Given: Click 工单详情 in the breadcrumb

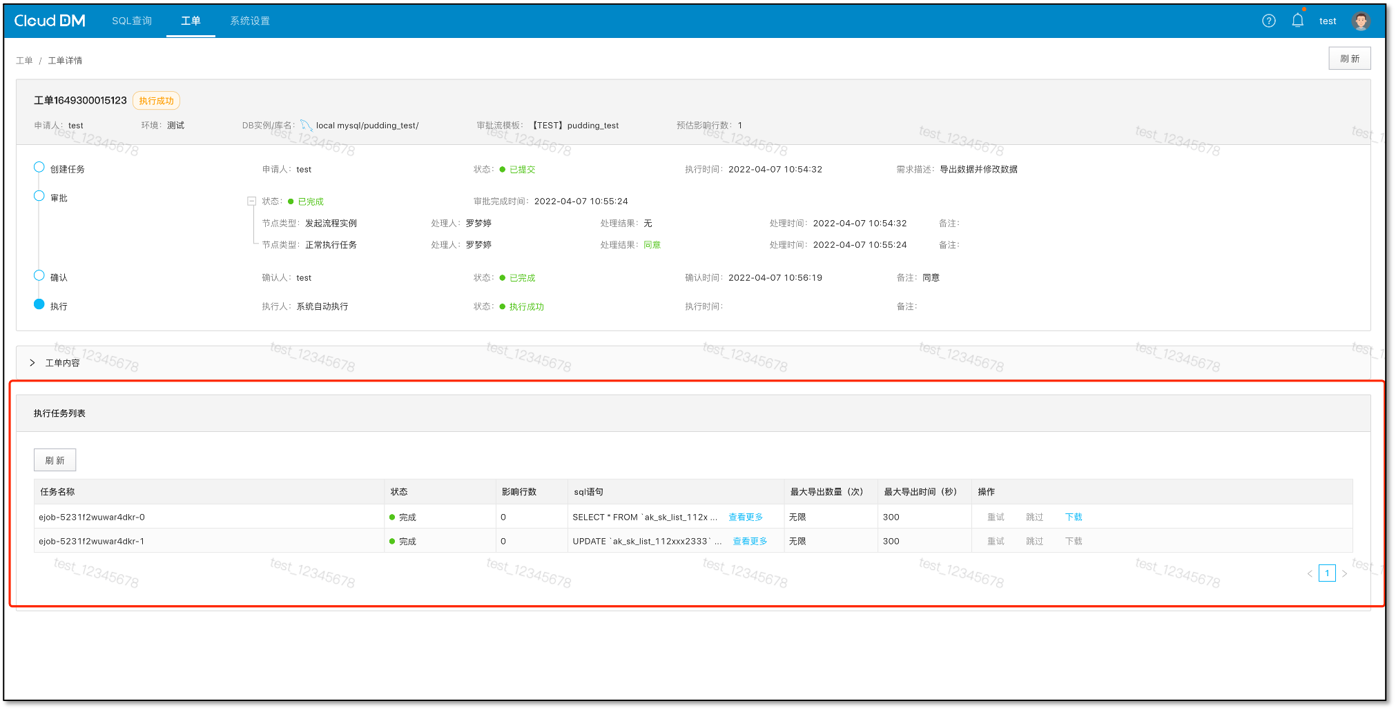Looking at the screenshot, I should pos(65,61).
